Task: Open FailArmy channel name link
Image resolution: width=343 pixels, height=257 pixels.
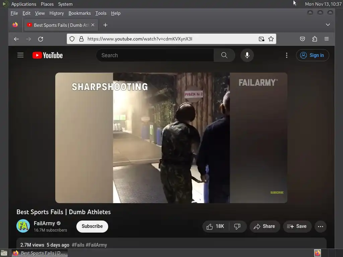Action: tap(45, 223)
